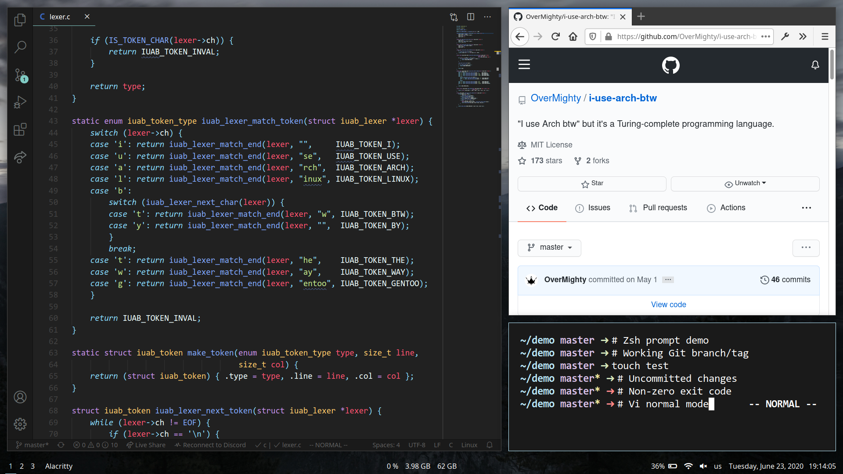
Task: Change indentation via Spaces: 4
Action: (x=386, y=445)
